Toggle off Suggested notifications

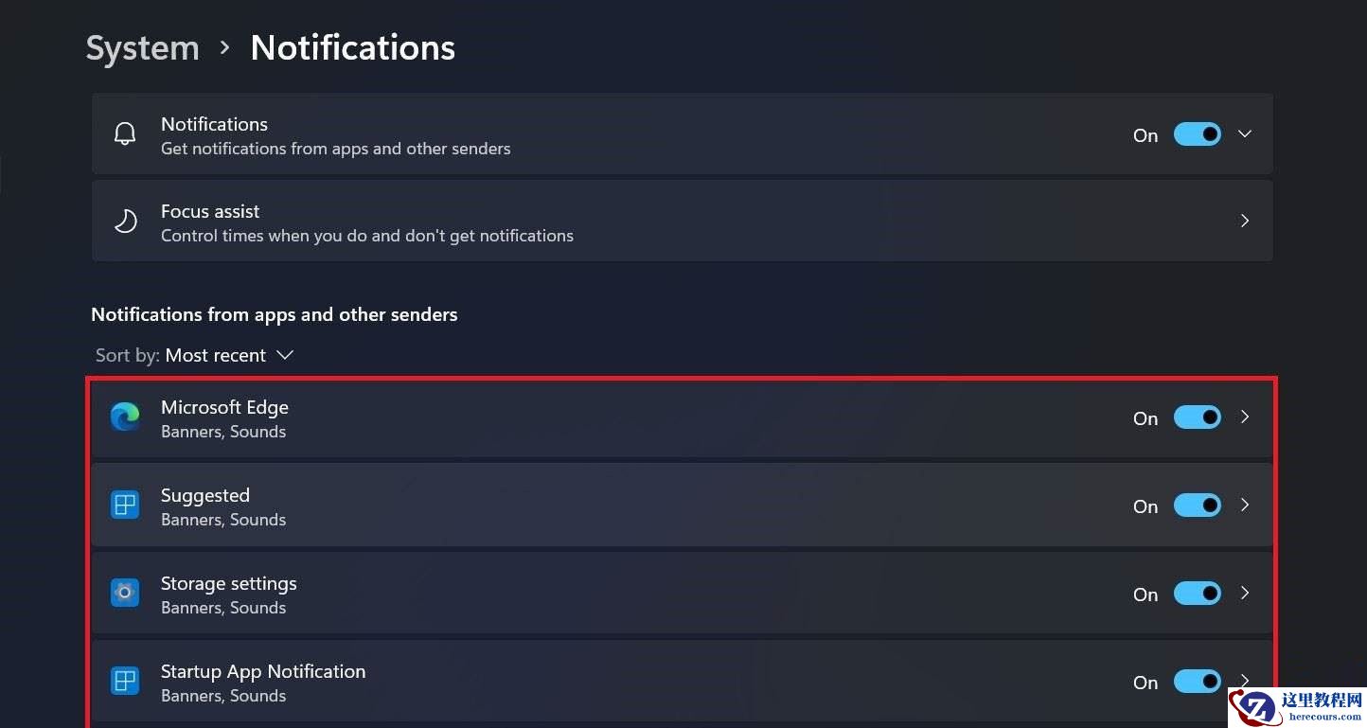pos(1197,506)
